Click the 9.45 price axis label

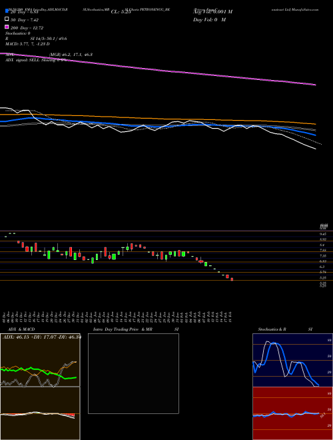322,234
